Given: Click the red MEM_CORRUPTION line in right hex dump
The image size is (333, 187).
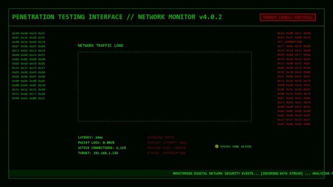Looking at the screenshot, I should click(289, 42).
